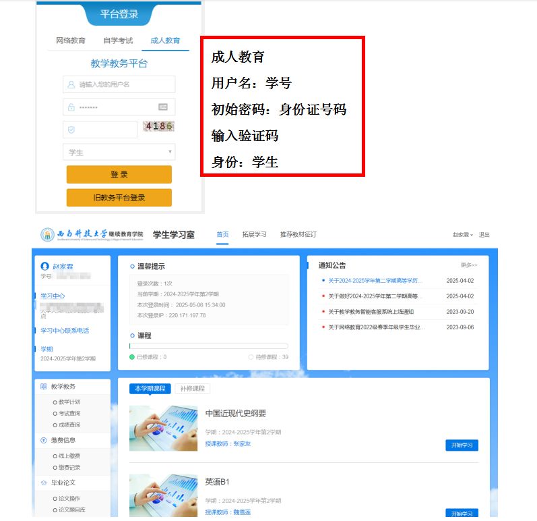
Task: Click the user avatar icon in profile card
Action: [x=45, y=267]
